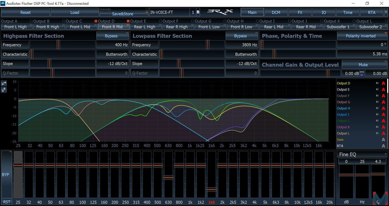This screenshot has width=389, height=206.
Task: Click the grey A icon on the RTA row
Action: click(384, 146)
